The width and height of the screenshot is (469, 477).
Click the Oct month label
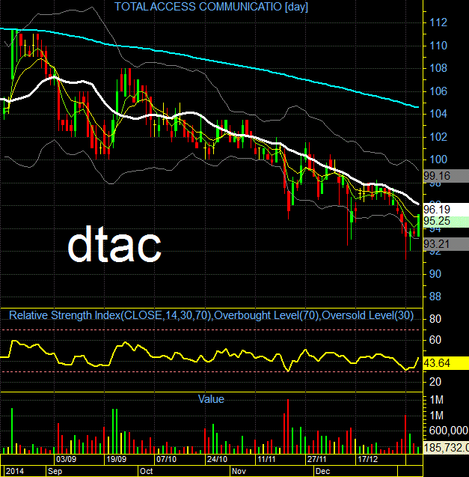click(x=146, y=471)
